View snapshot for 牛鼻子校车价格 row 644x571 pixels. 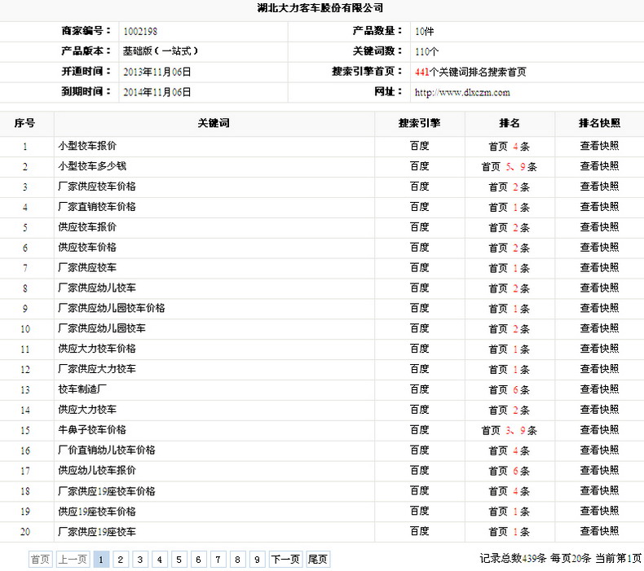click(x=599, y=430)
